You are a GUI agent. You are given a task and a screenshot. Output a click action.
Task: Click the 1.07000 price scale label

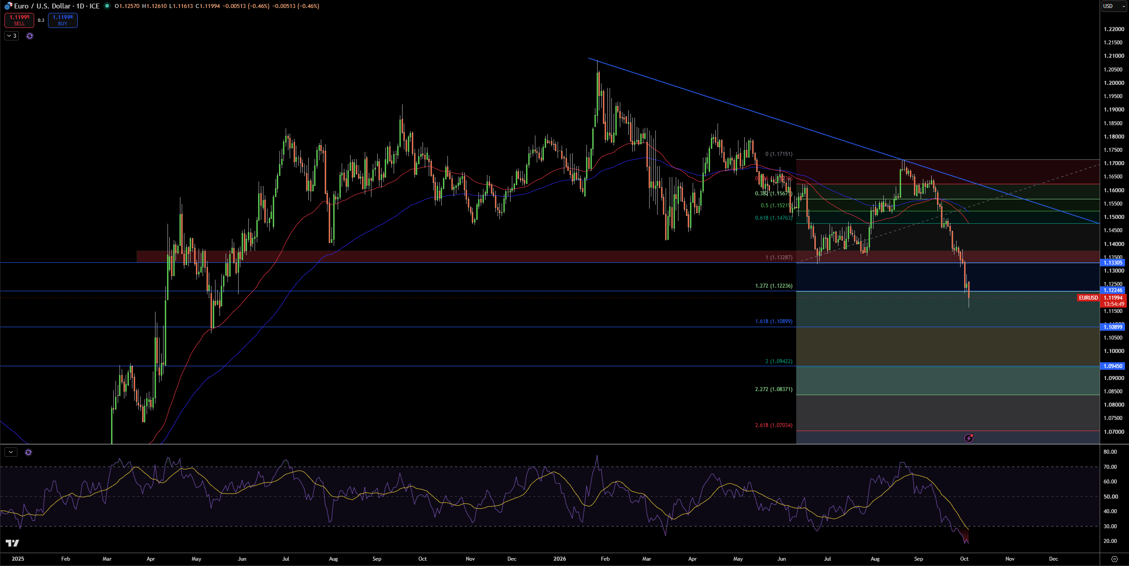coord(1114,431)
